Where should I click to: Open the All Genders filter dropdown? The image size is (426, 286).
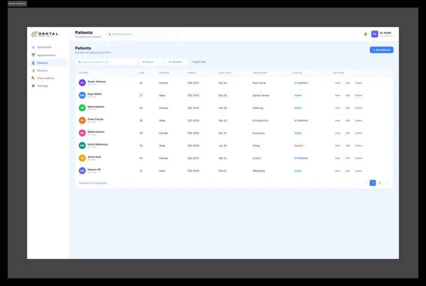[x=176, y=62]
